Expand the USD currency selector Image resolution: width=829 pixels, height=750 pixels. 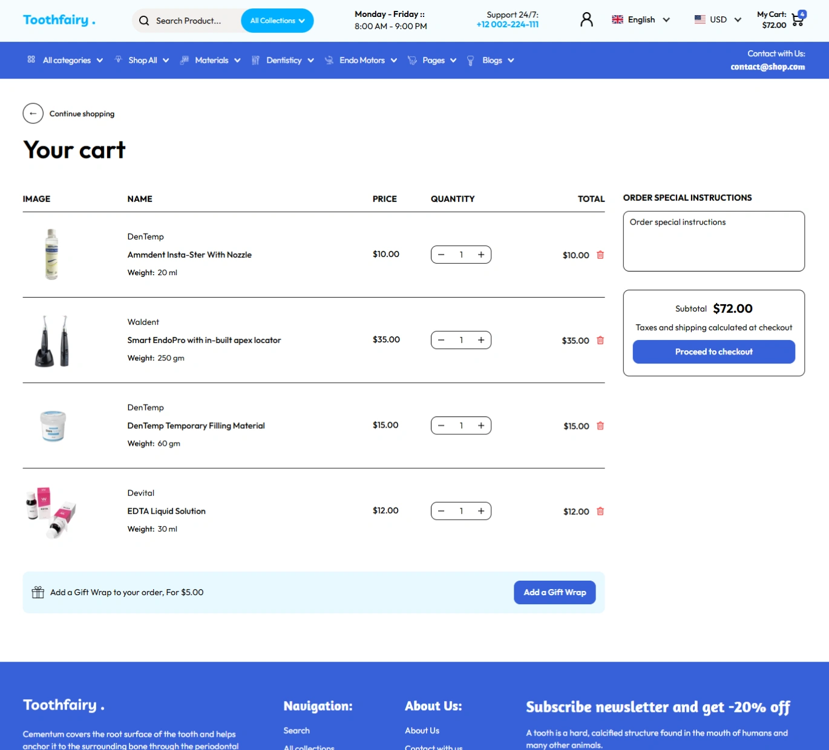coord(718,19)
